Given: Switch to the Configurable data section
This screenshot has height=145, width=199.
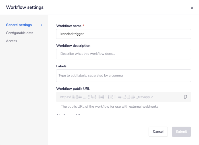Looking at the screenshot, I should point(20,33).
